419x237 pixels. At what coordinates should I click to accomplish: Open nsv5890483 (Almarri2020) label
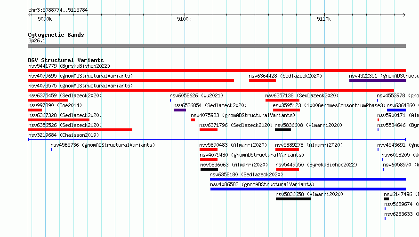pos(233,145)
